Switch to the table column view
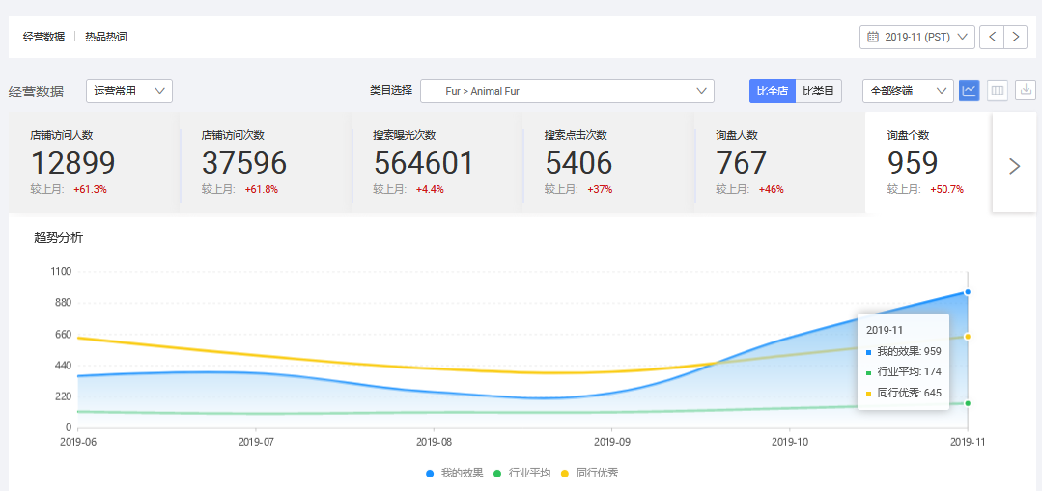Image resolution: width=1042 pixels, height=491 pixels. pos(998,91)
